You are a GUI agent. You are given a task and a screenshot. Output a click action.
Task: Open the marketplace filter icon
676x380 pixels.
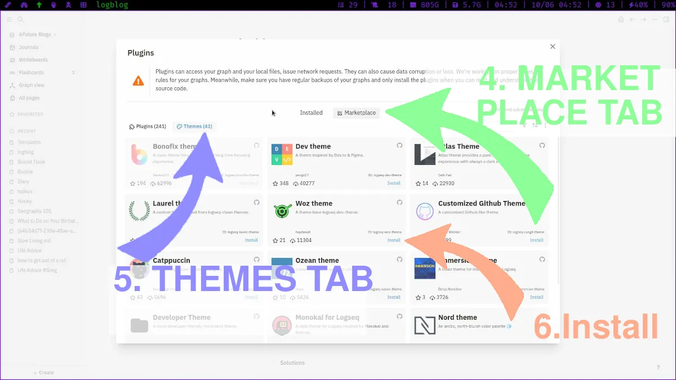(x=524, y=125)
